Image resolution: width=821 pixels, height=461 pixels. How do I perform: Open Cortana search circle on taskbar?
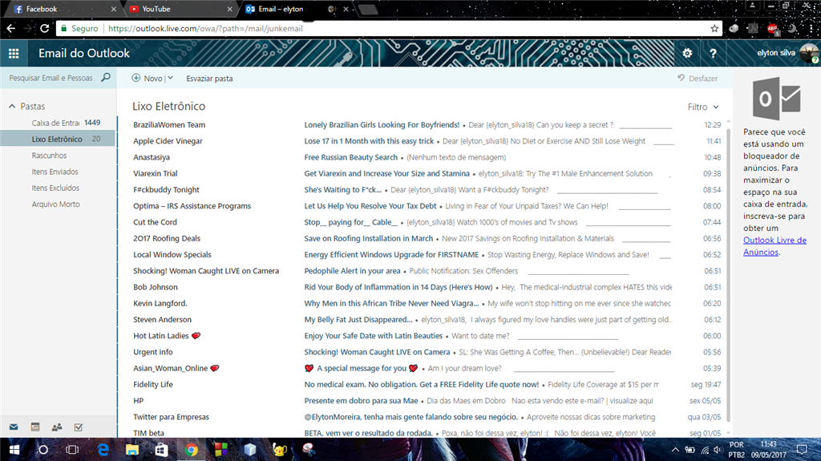point(43,450)
